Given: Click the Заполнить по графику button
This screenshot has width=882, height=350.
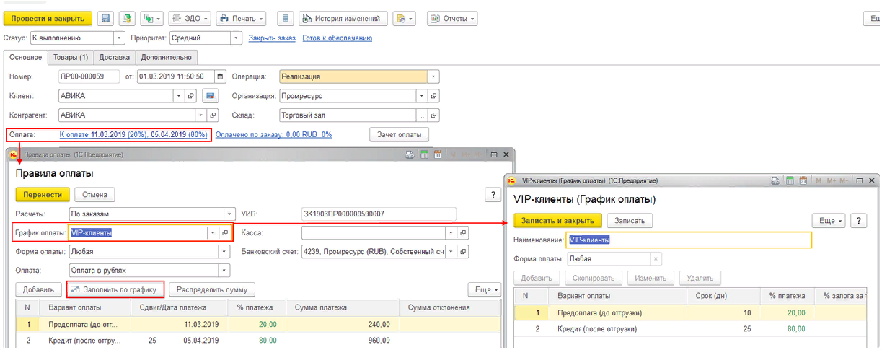Looking at the screenshot, I should point(115,289).
